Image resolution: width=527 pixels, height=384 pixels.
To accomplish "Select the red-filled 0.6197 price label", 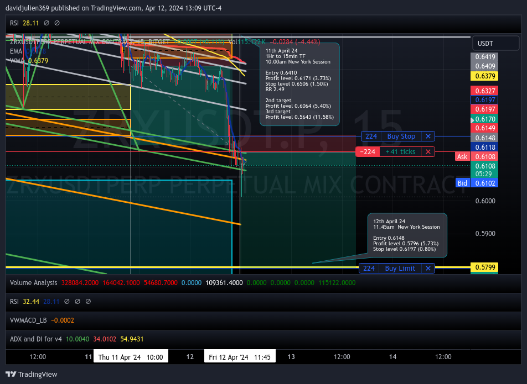I will [484, 109].
